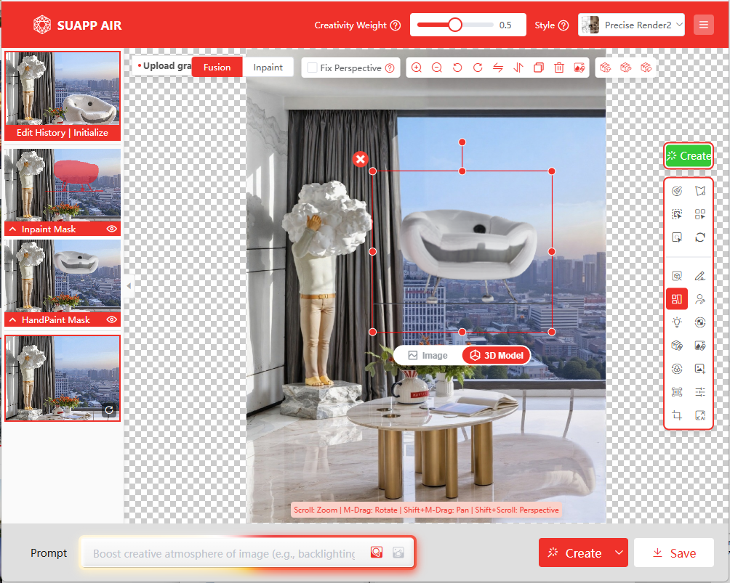Delete selected object with trash icon
This screenshot has width=730, height=583.
tap(559, 68)
